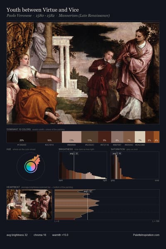Click the avg brightness 32 stat
Viewport: 166px width, 249px height.
pos(17,235)
